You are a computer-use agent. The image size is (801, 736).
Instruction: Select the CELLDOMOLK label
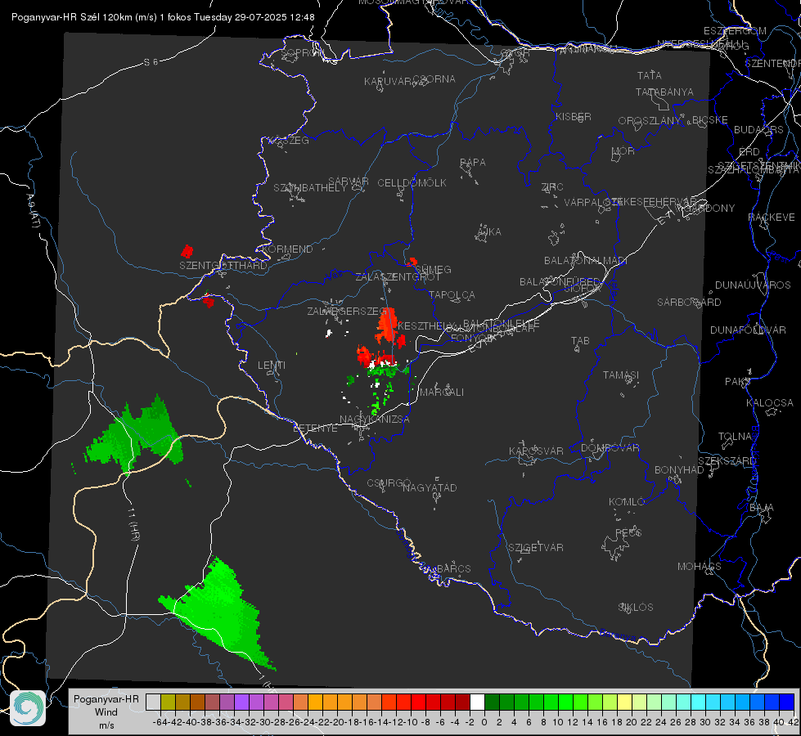pyautogui.click(x=412, y=183)
